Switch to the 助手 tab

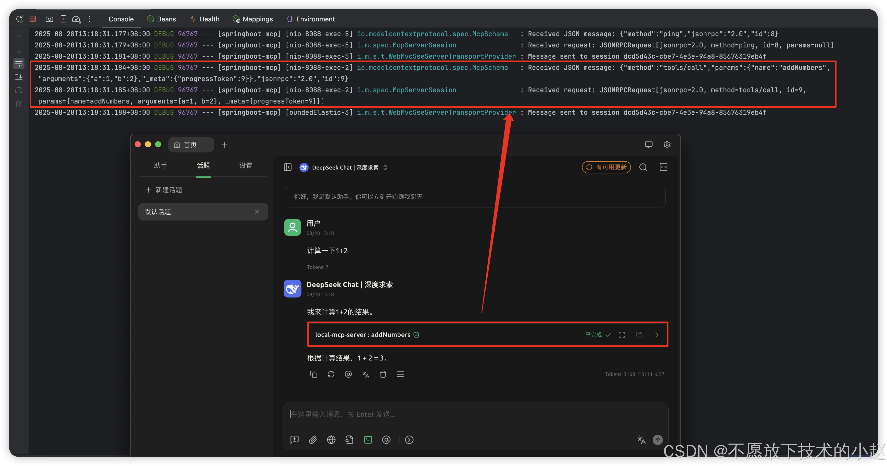click(x=160, y=165)
